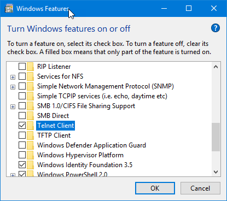Click the feature list scrollbar thumb
Image resolution: width=227 pixels, height=201 pixels.
click(x=216, y=137)
